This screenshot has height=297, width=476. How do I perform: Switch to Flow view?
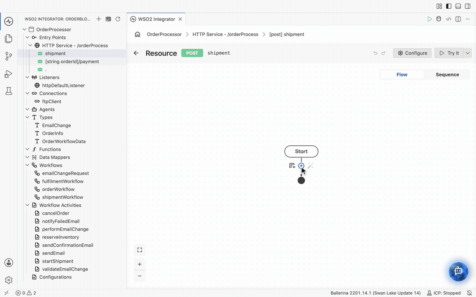(x=402, y=74)
